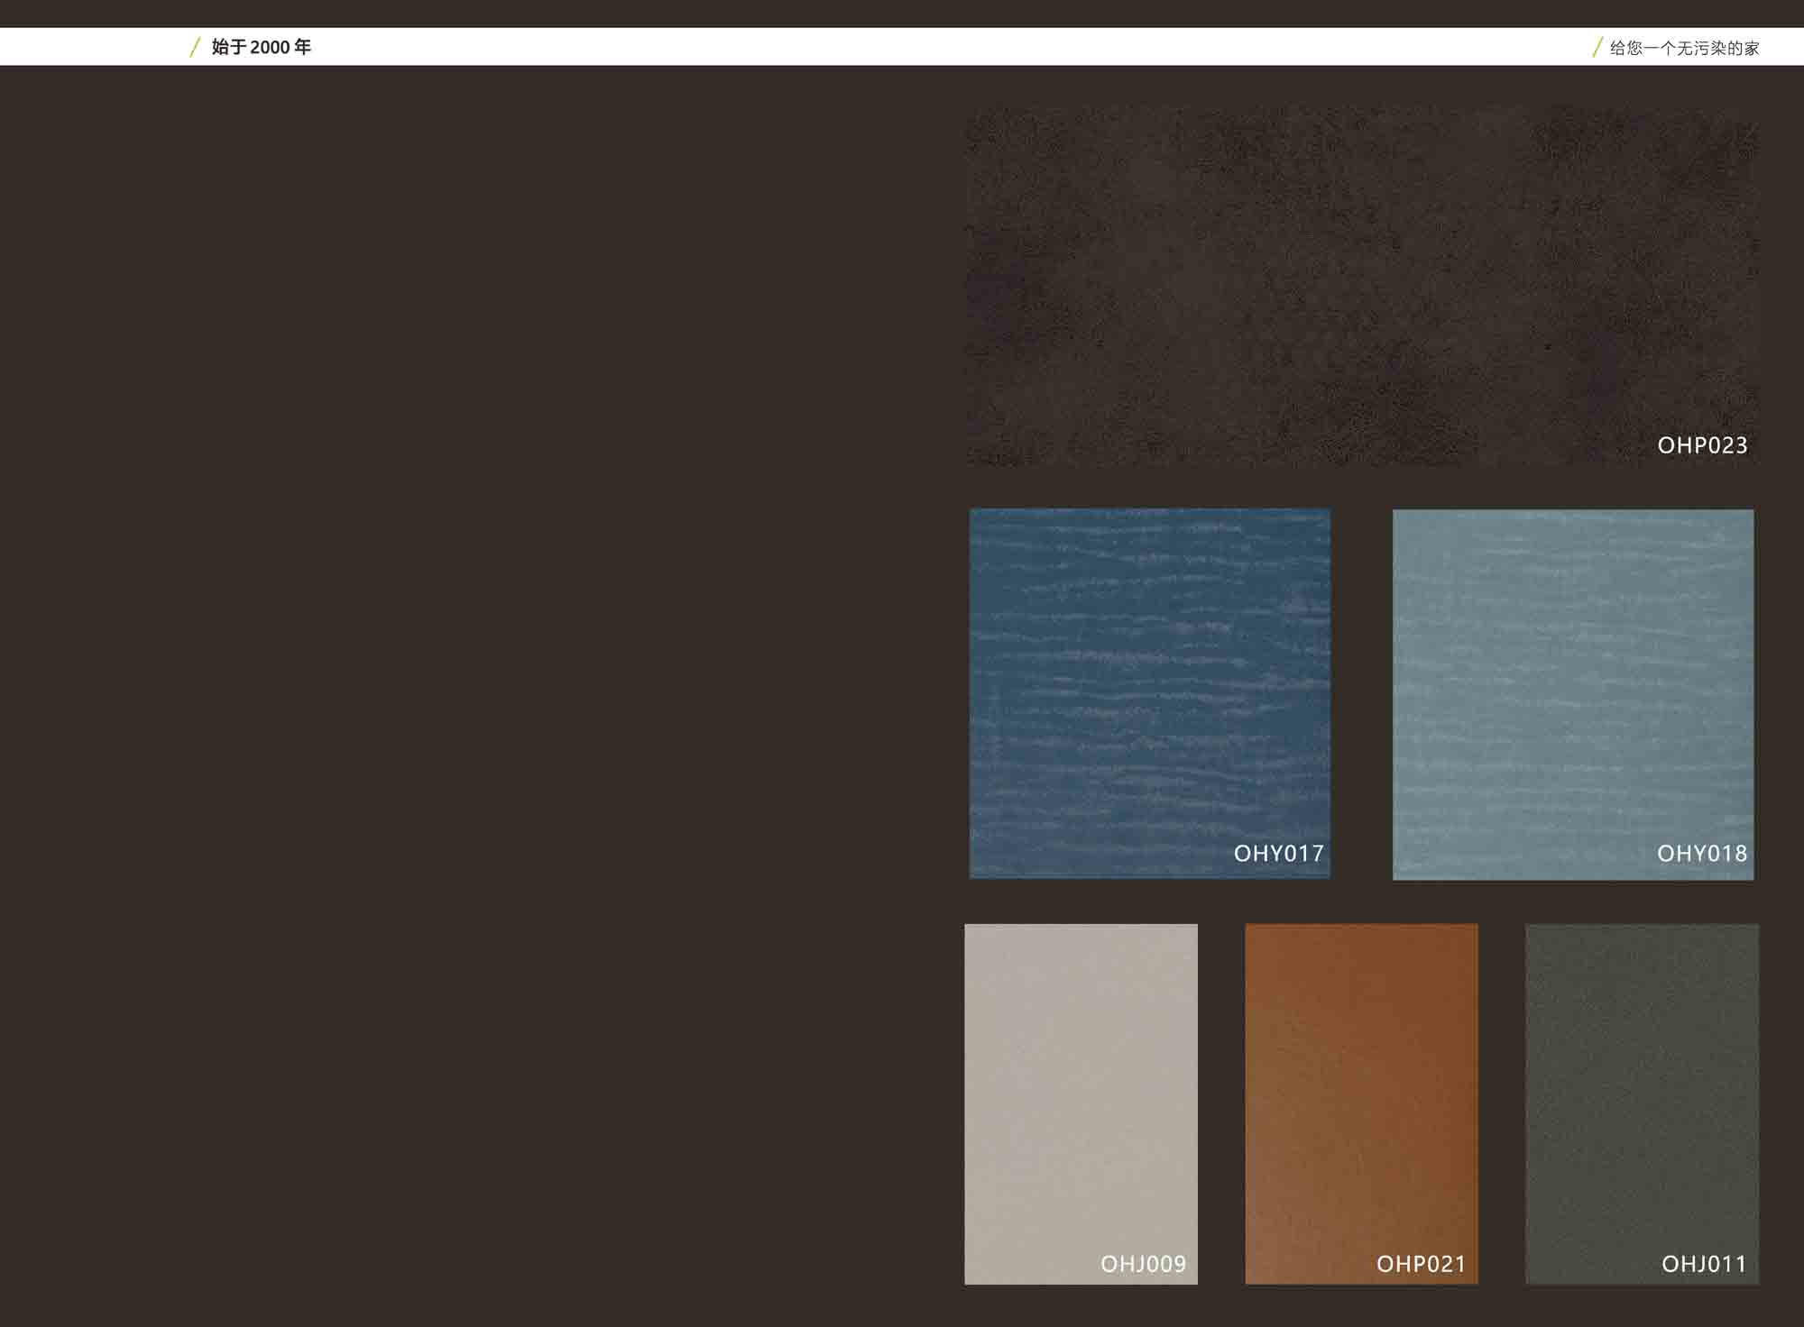The width and height of the screenshot is (1804, 1327).
Task: Click the OHY017 code label
Action: [x=1278, y=854]
